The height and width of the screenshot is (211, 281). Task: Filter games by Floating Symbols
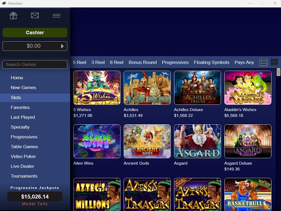(212, 62)
